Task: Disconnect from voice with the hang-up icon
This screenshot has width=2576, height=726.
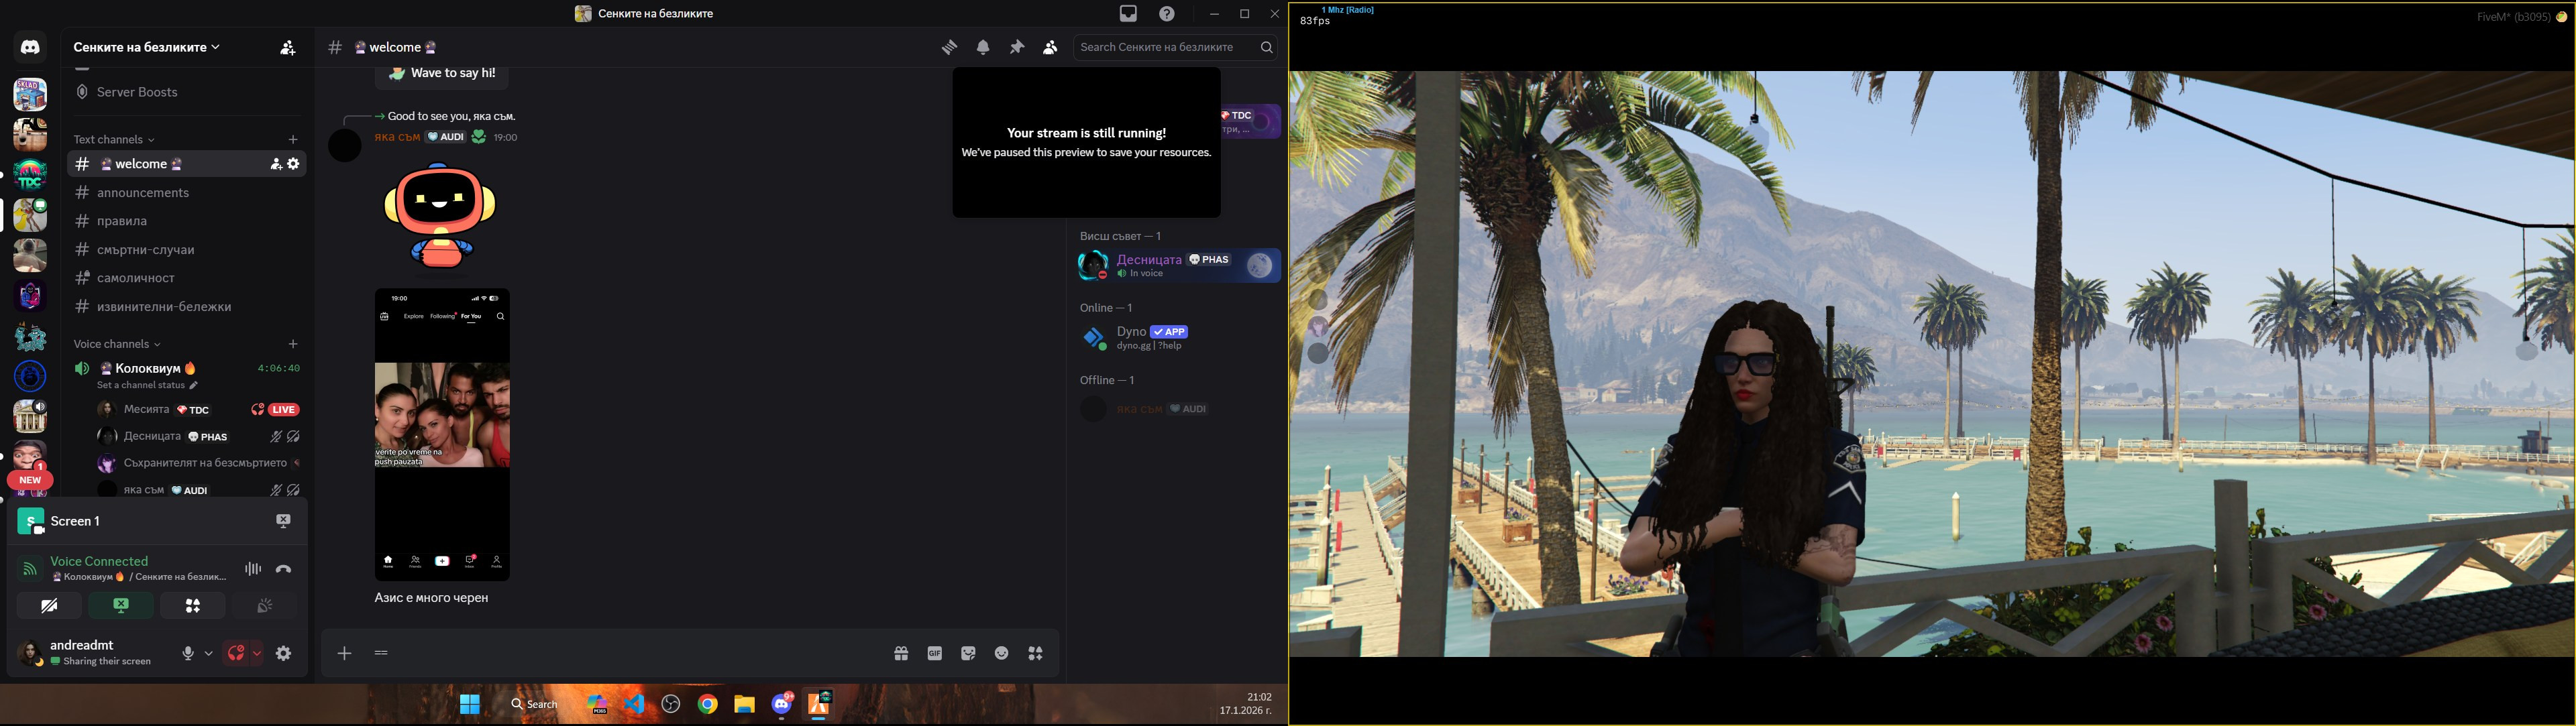Action: click(284, 569)
